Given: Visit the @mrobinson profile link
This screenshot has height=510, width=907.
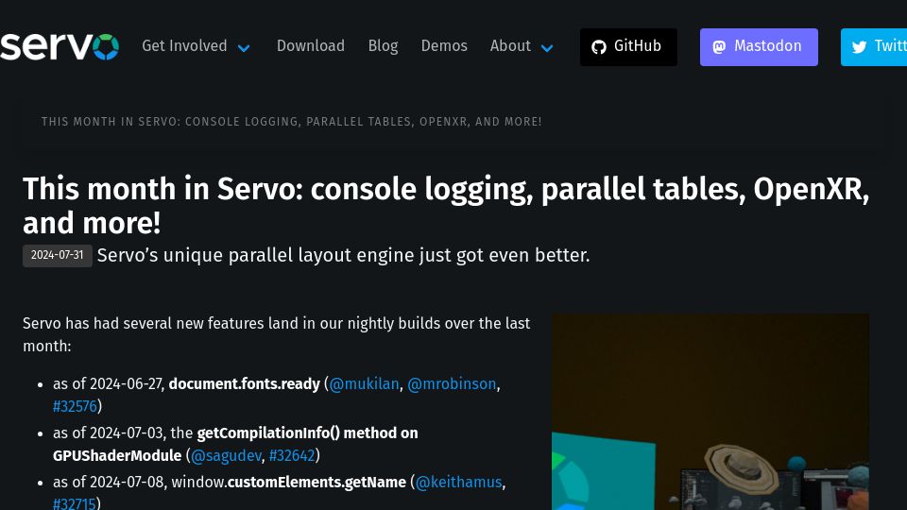Looking at the screenshot, I should [x=452, y=384].
